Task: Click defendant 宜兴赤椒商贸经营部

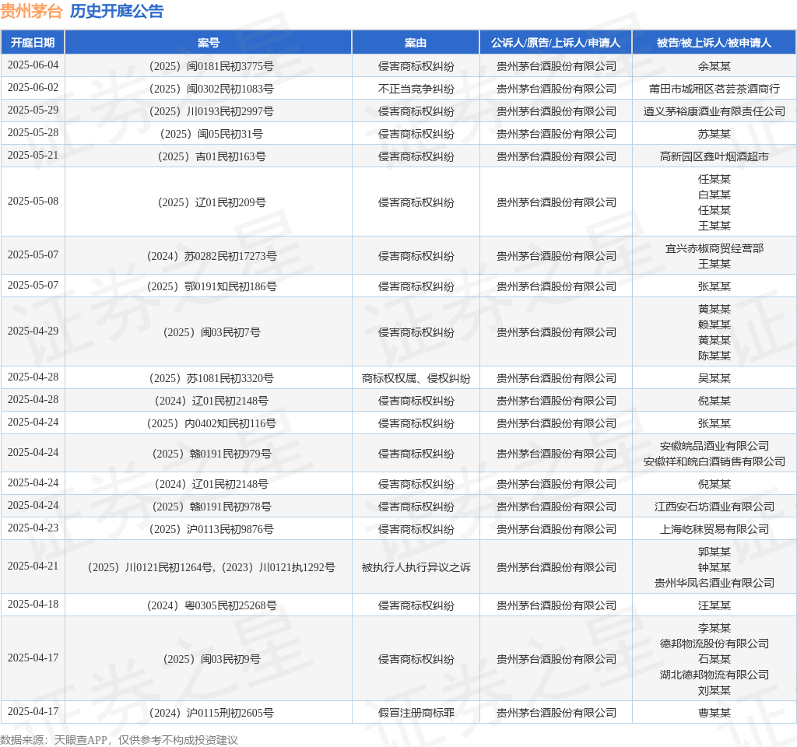Action: [x=714, y=248]
